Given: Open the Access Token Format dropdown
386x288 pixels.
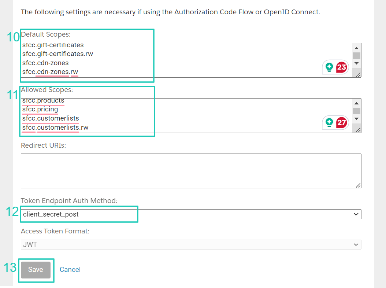Looking at the screenshot, I should point(356,244).
